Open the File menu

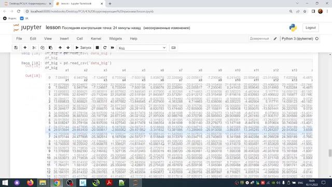tap(19, 38)
